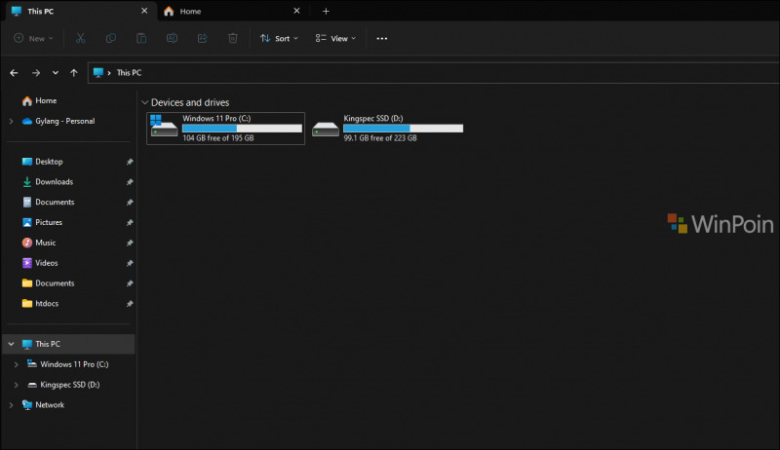Expand Gylang - Personal node
The image size is (780, 450).
[x=11, y=121]
